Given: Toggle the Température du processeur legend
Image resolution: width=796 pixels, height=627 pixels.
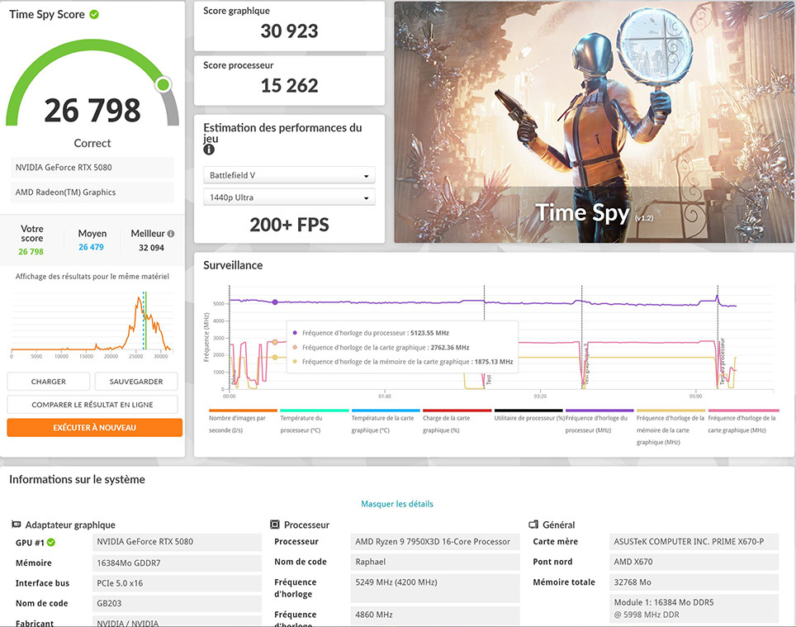Looking at the screenshot, I should click(315, 422).
